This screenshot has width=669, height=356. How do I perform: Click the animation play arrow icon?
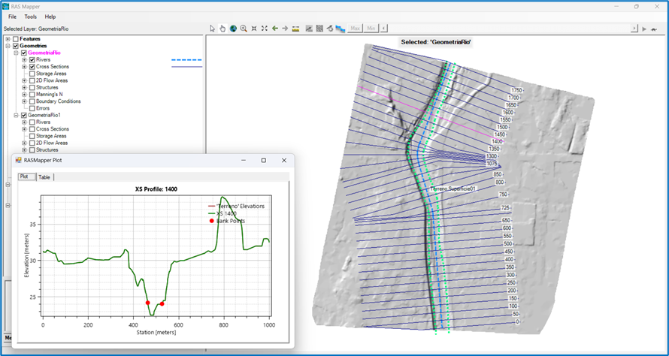tap(645, 29)
